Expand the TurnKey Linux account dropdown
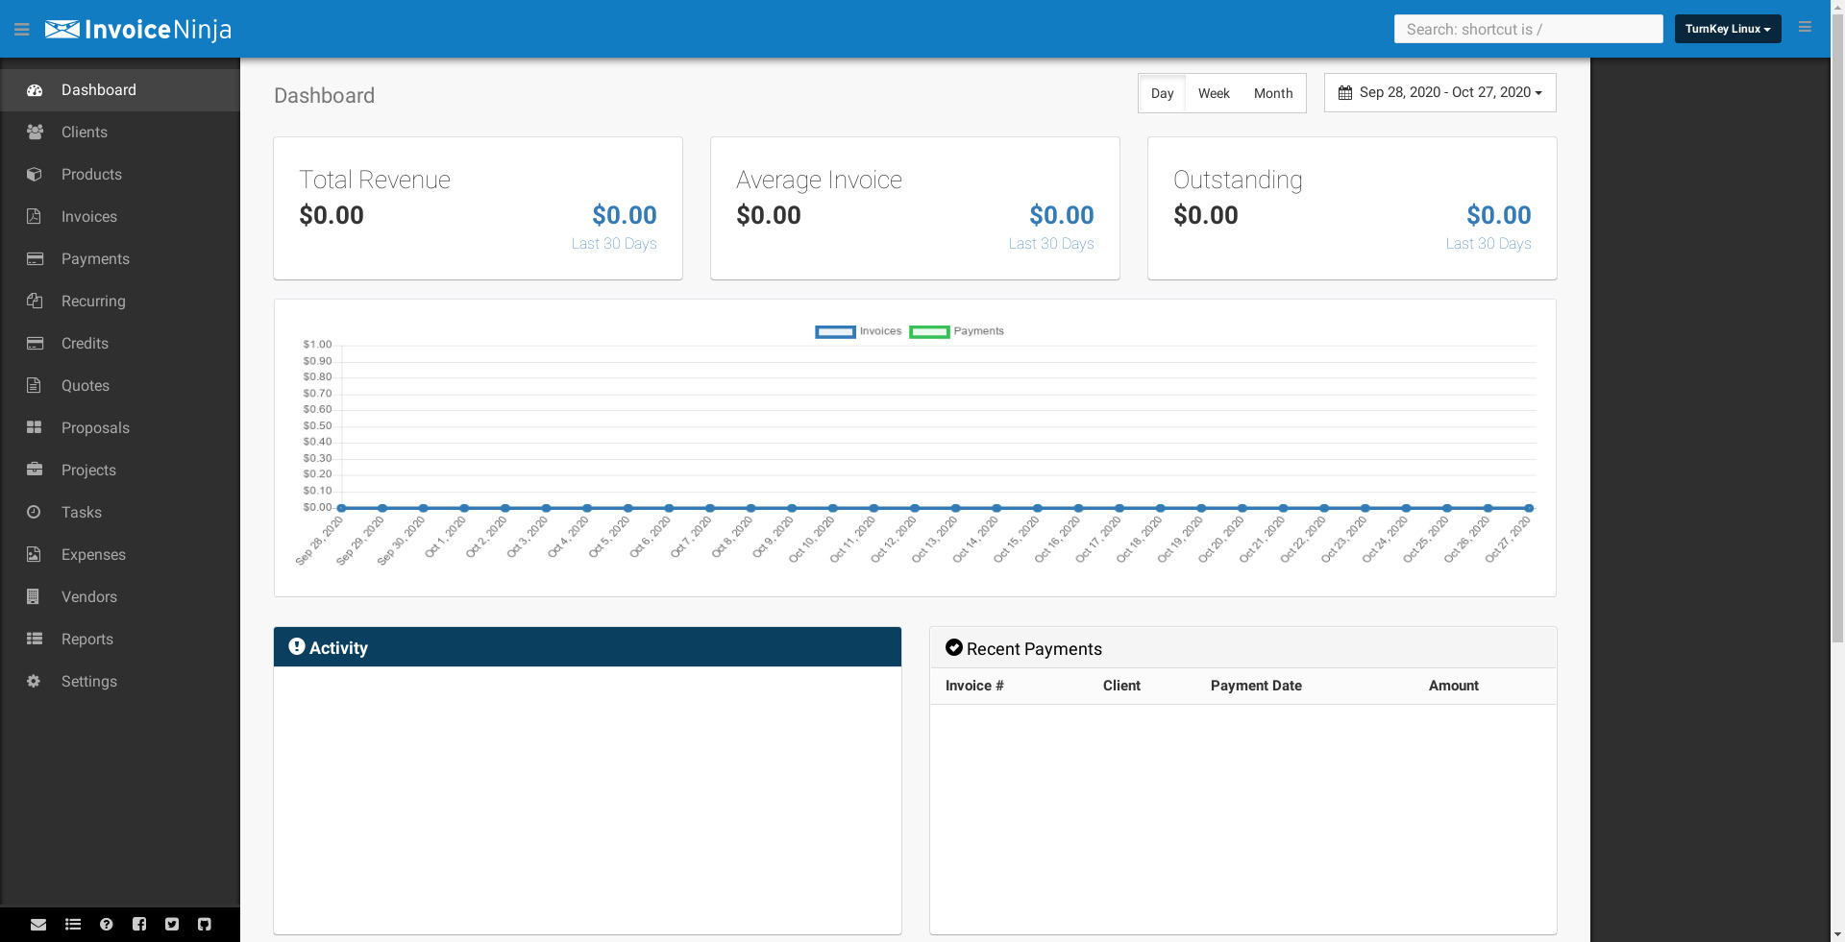The height and width of the screenshot is (942, 1845). (1727, 29)
